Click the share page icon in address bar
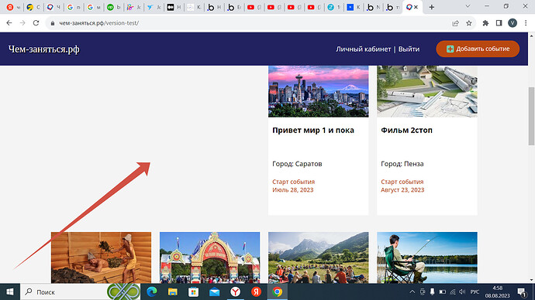 click(455, 23)
